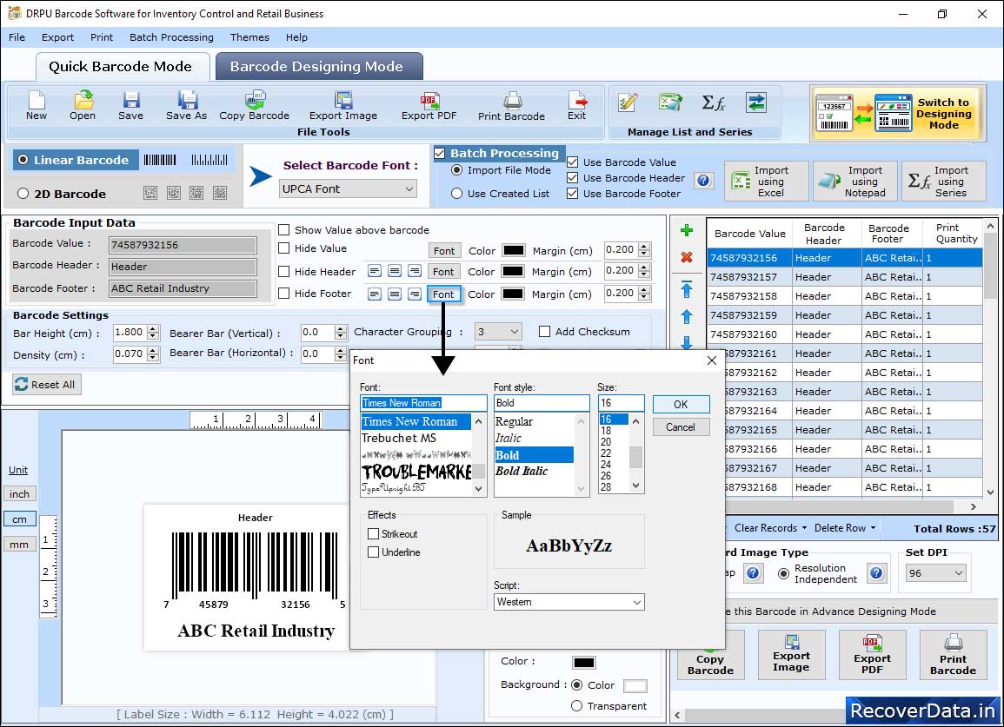Image resolution: width=1004 pixels, height=727 pixels.
Task: Click Font button in Hide Footer row
Action: point(443,294)
